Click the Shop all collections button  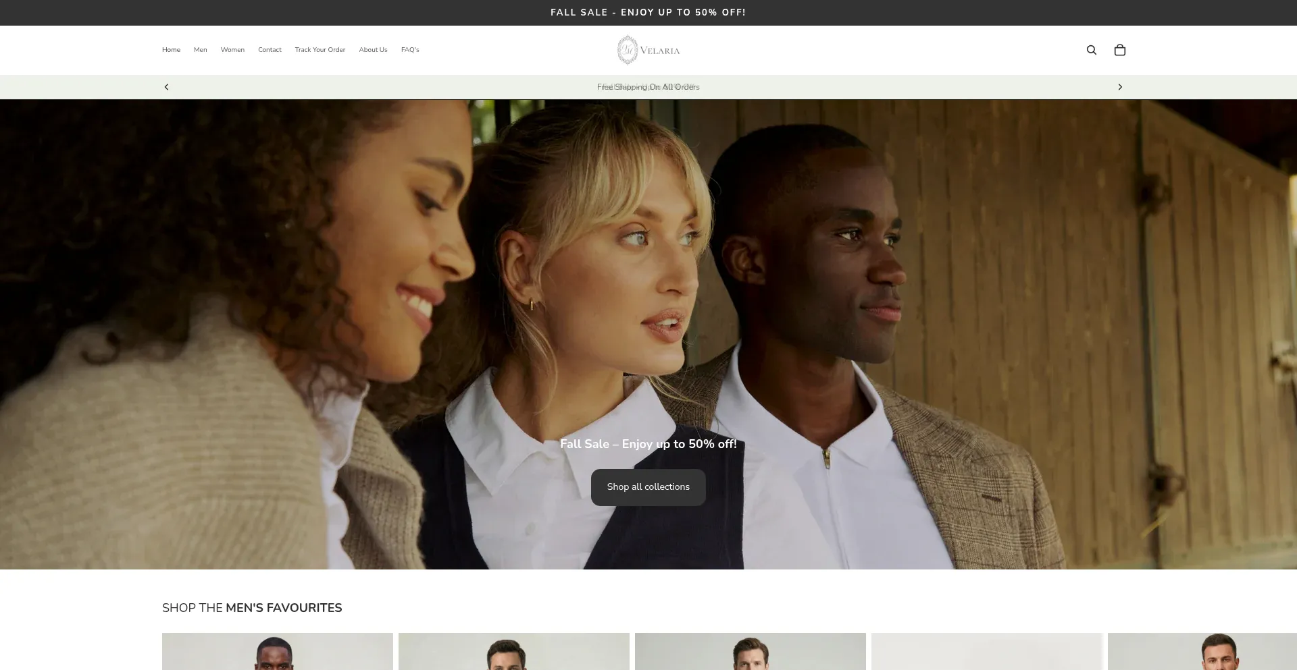(648, 487)
